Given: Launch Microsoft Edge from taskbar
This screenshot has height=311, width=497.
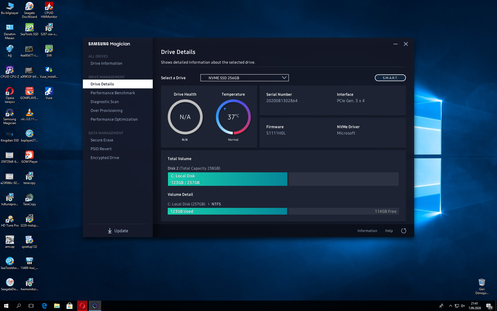Looking at the screenshot, I should coord(44,306).
